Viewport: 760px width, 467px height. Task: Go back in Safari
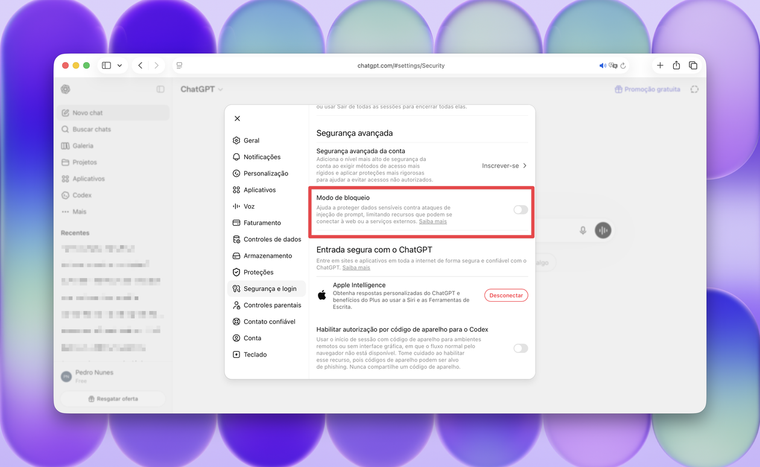tap(141, 65)
